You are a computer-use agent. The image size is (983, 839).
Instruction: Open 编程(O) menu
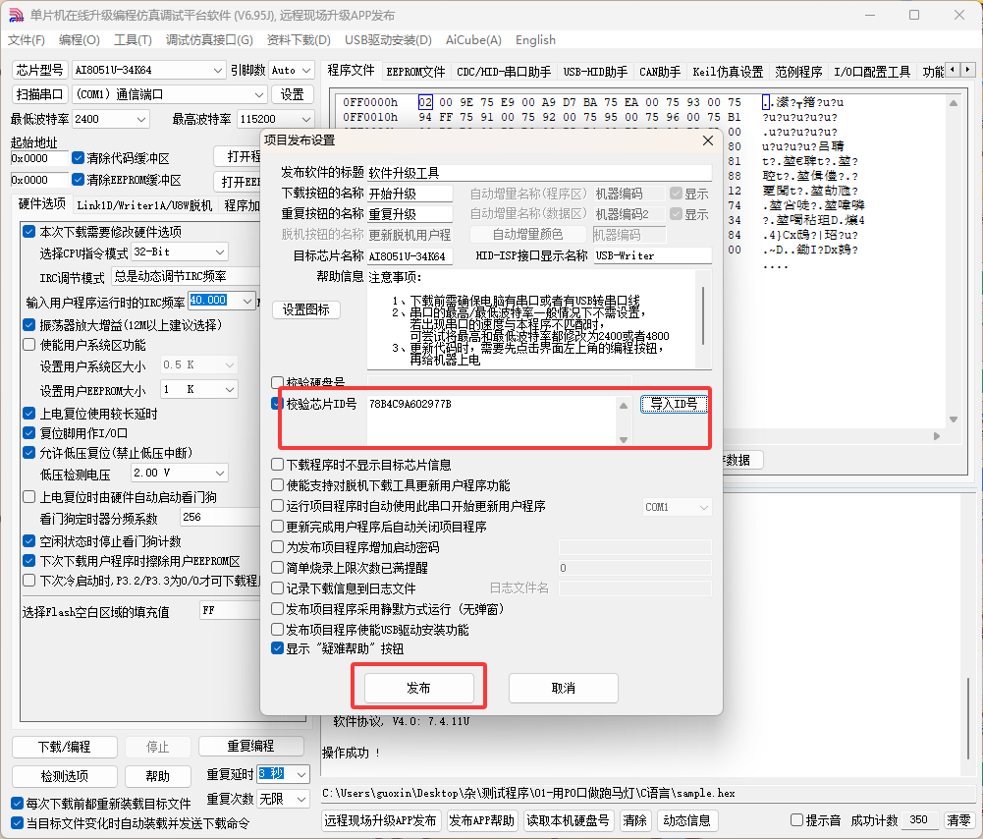click(80, 40)
